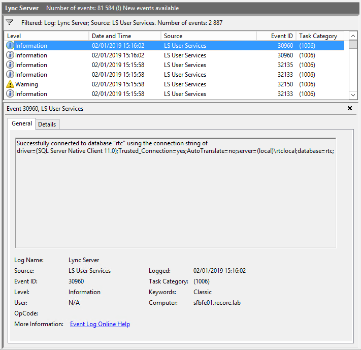
Task: Click the info icon of the selected 30960 row
Action: pos(10,45)
